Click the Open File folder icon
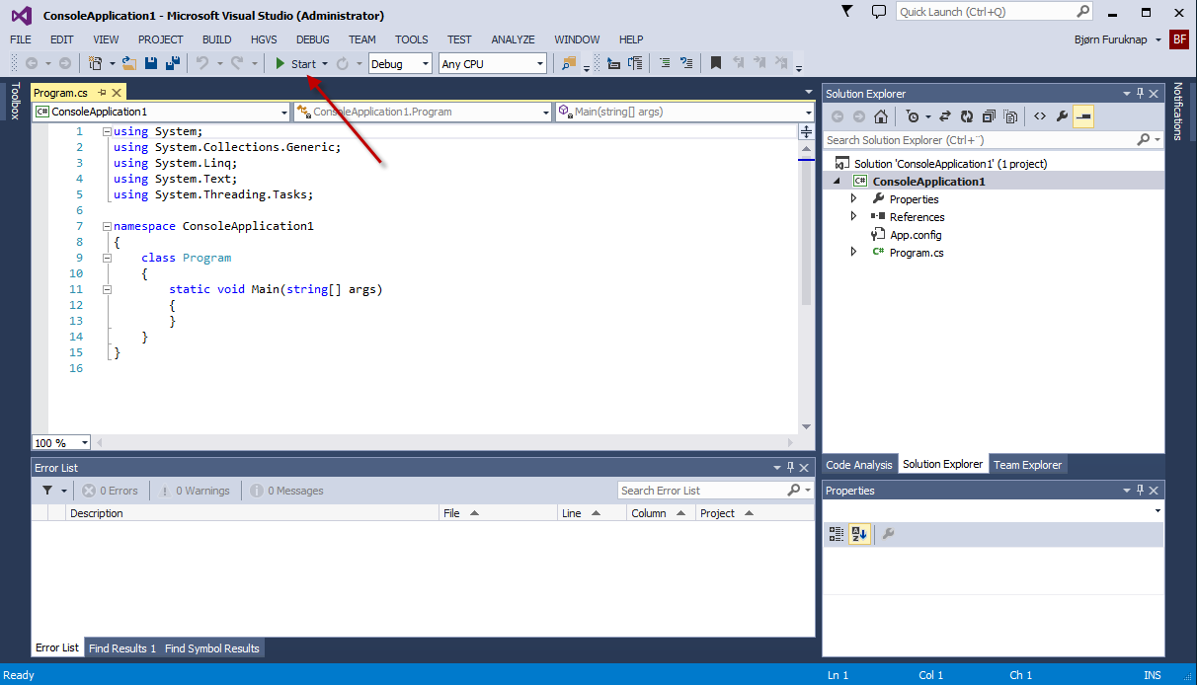1197x685 pixels. click(x=129, y=63)
